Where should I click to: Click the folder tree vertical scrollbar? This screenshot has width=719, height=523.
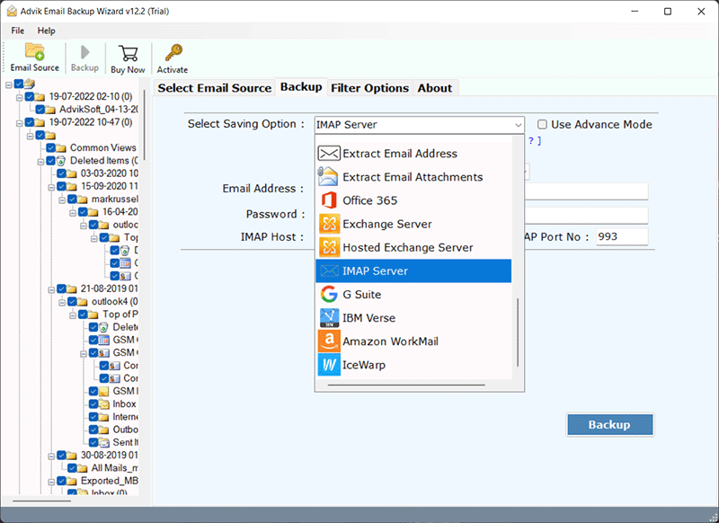click(x=145, y=125)
